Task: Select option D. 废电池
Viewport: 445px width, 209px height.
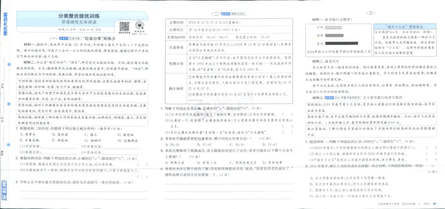Action: [x=125, y=135]
